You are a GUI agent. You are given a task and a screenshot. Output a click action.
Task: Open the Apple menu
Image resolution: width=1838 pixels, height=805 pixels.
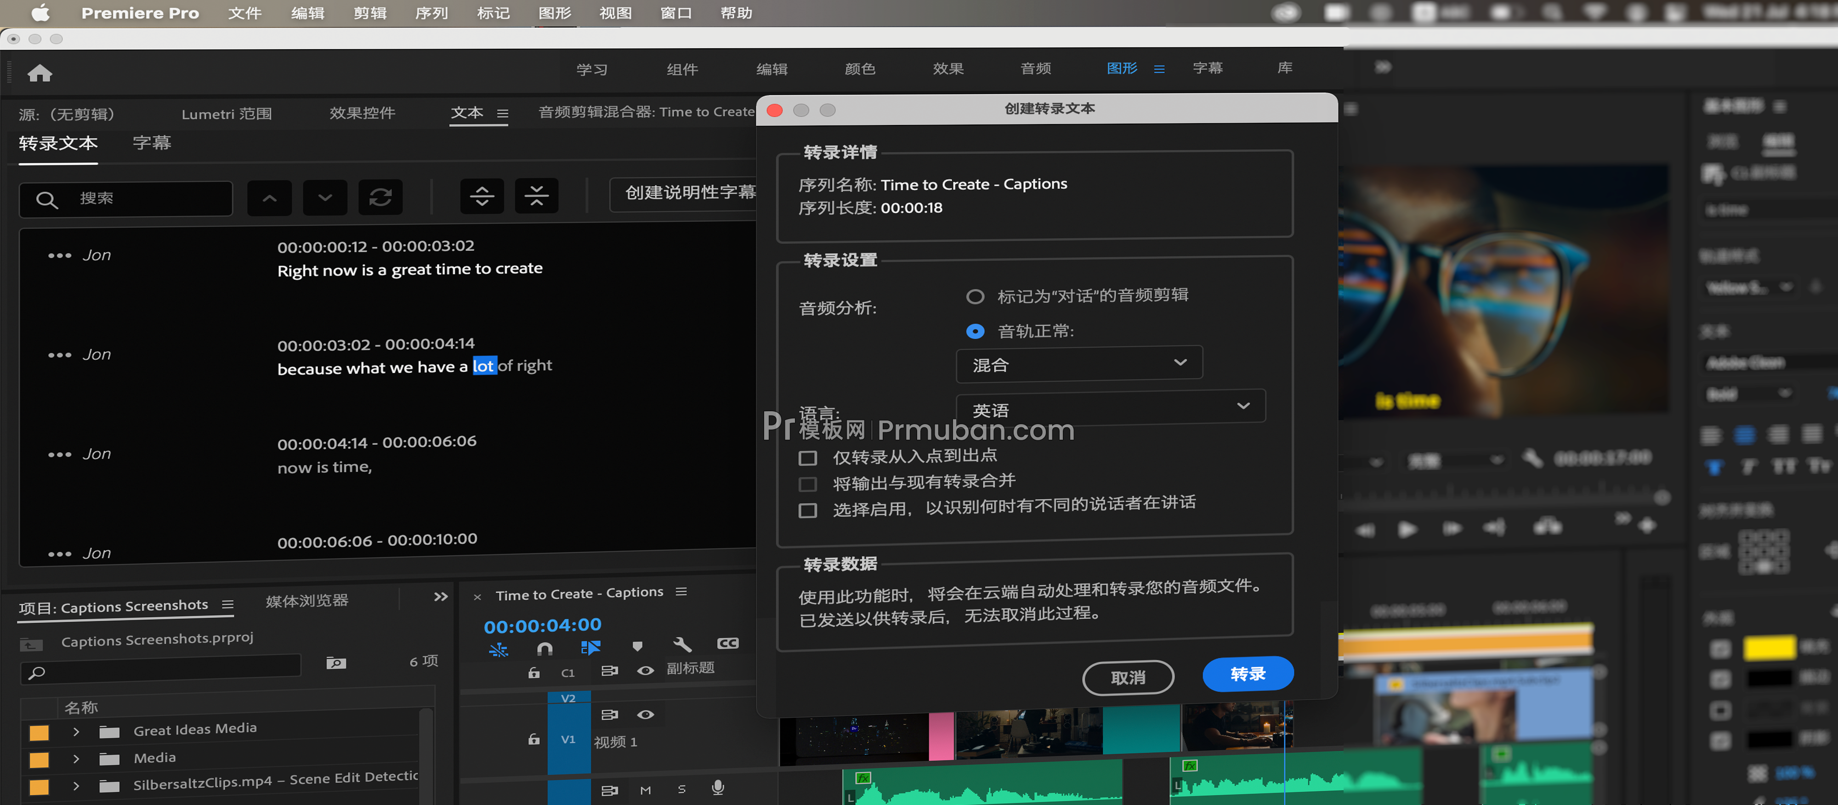coord(40,12)
